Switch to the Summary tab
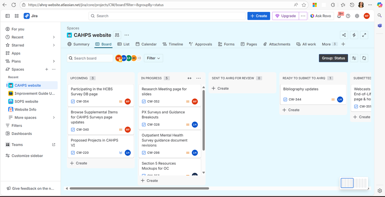The width and height of the screenshot is (385, 197). pos(78,44)
